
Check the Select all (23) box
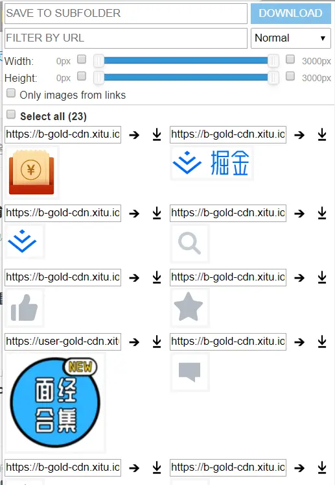[x=11, y=114]
